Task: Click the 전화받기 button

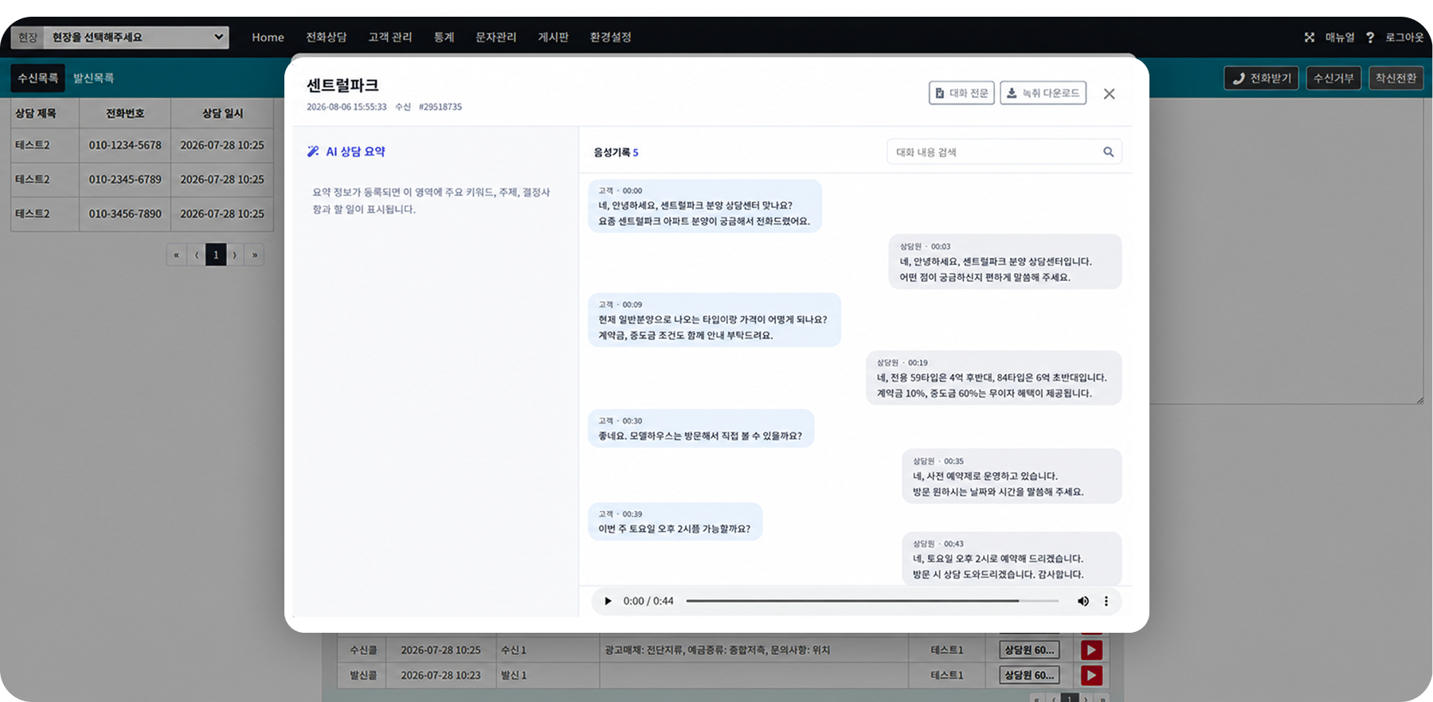Action: [x=1262, y=78]
